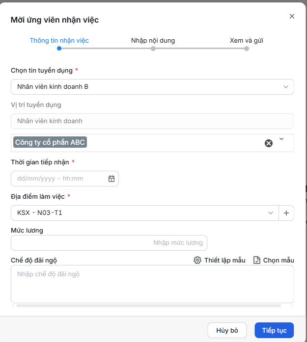Focus the Chế độ đãi ngộ text area
The height and width of the screenshot is (342, 307).
152,284
